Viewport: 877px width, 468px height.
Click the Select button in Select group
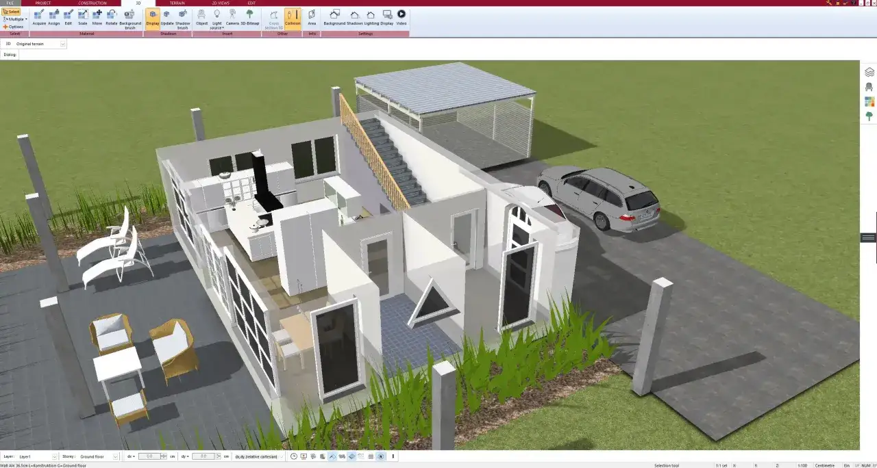tap(12, 11)
